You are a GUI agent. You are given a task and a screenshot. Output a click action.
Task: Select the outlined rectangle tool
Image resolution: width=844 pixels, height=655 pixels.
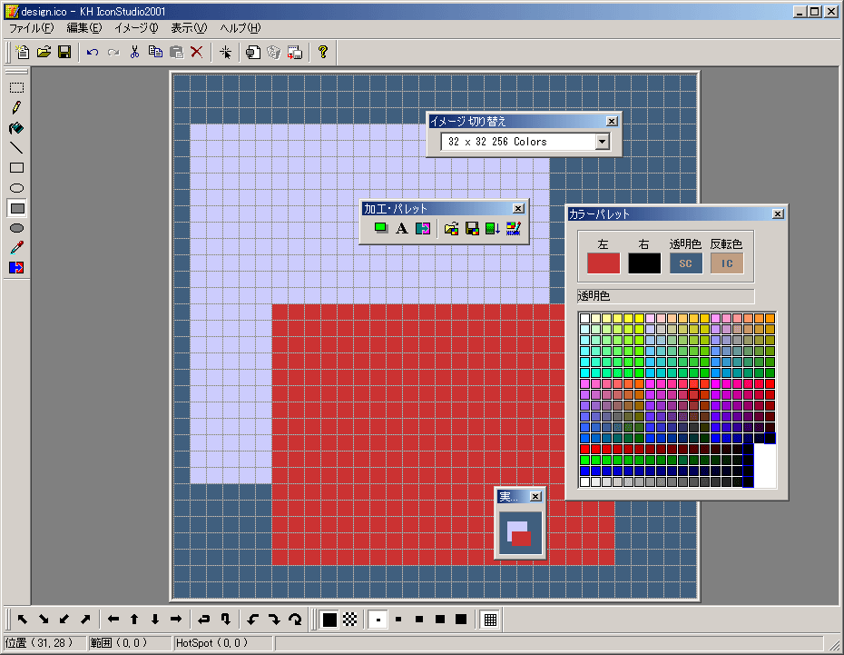16,168
